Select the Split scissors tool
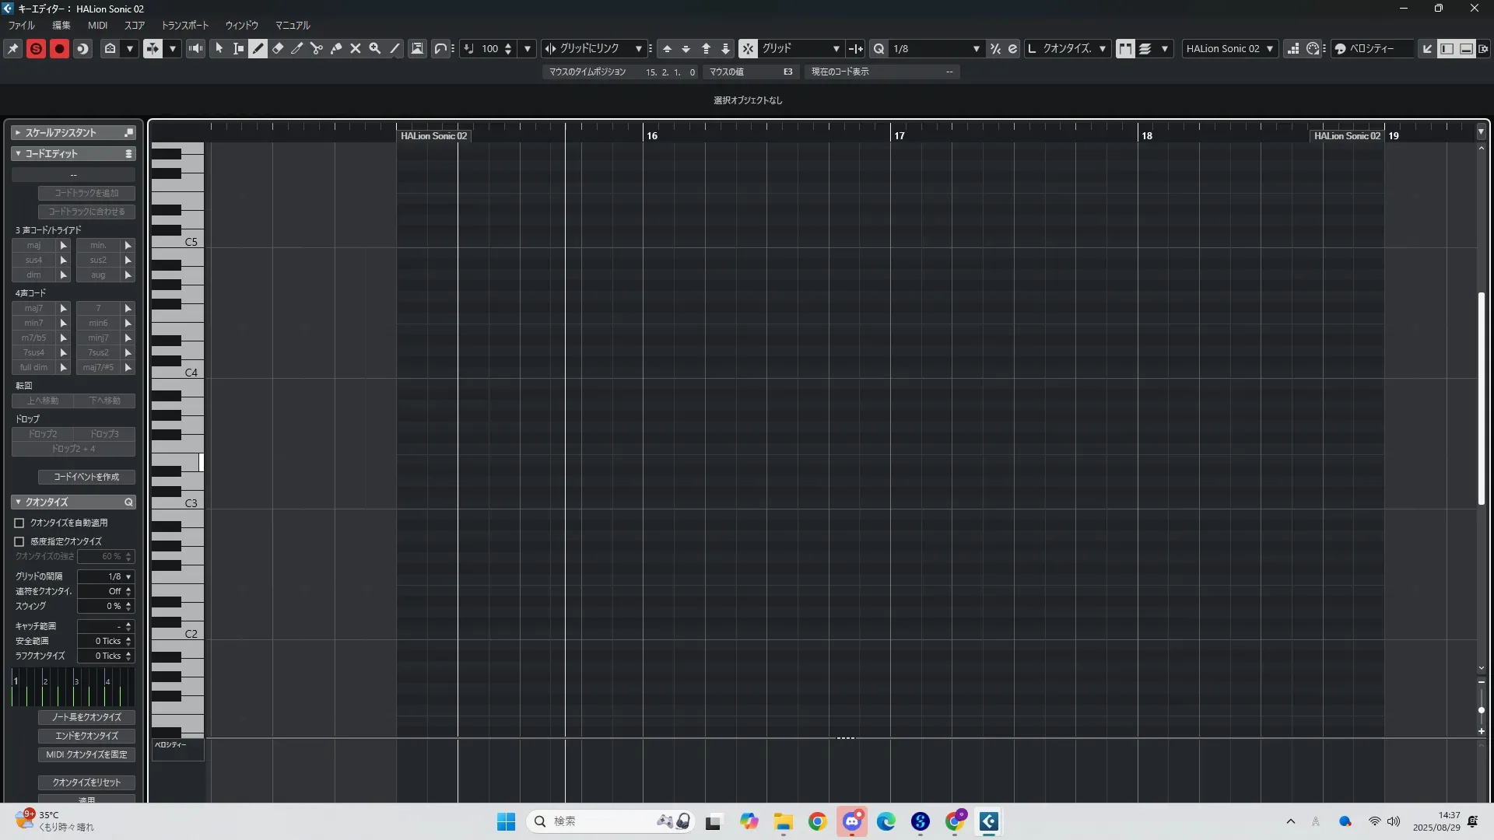Image resolution: width=1494 pixels, height=840 pixels. tap(317, 48)
